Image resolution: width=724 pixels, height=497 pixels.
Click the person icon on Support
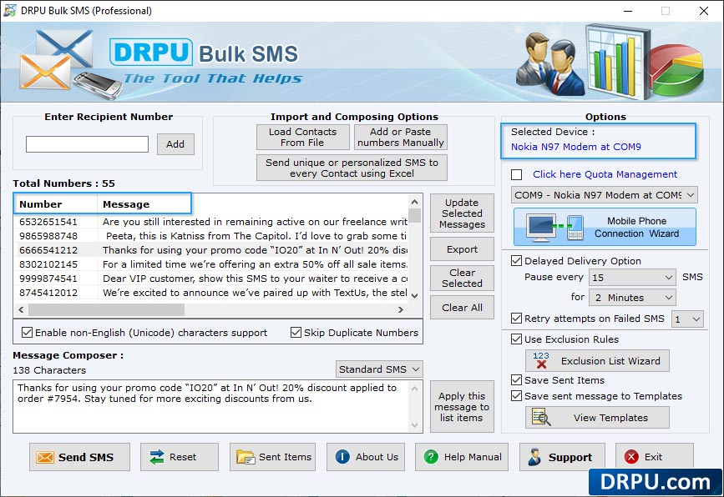click(534, 457)
